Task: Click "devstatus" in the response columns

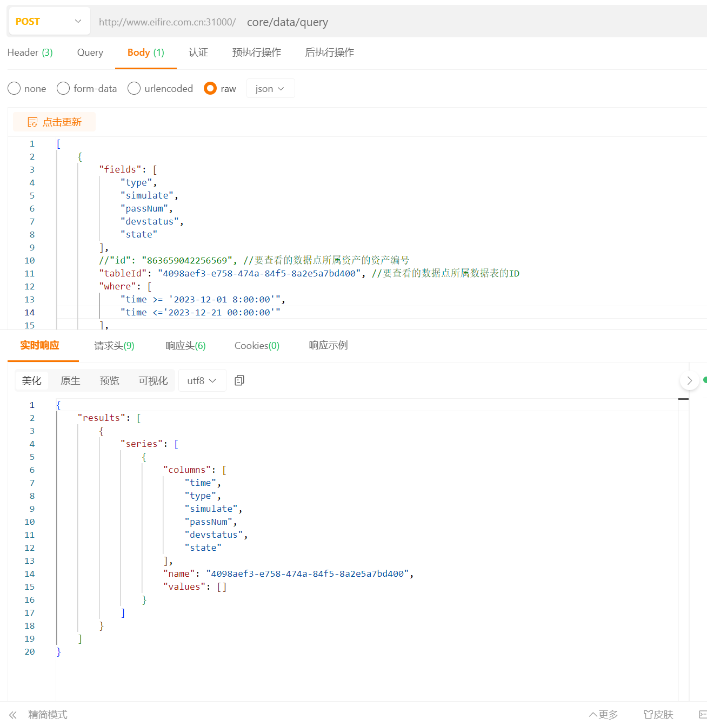Action: tap(214, 535)
